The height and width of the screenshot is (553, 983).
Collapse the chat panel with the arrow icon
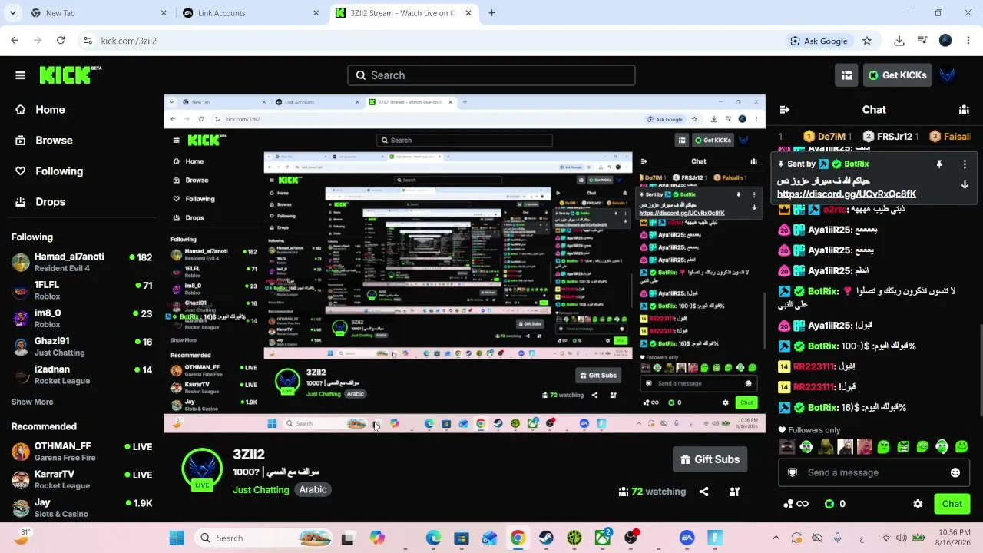click(x=784, y=110)
